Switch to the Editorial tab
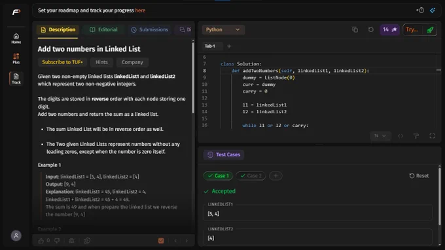Viewport: 445px width, 250px height. point(103,29)
